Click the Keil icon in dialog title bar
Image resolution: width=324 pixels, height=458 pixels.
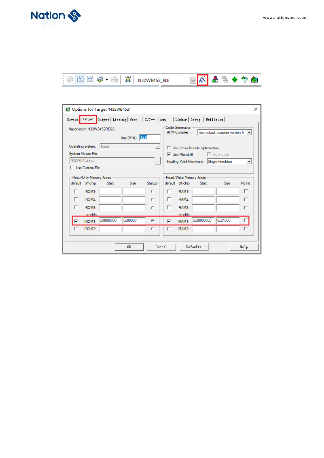68,109
